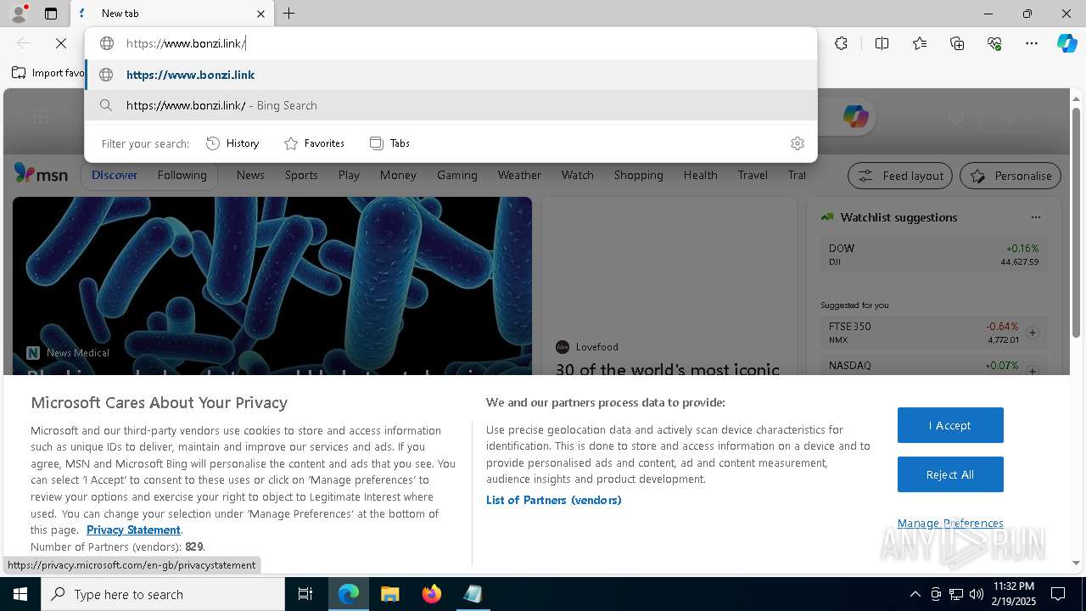Open the Feed layout options

coord(900,176)
